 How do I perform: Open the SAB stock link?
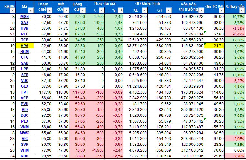(x=25, y=63)
